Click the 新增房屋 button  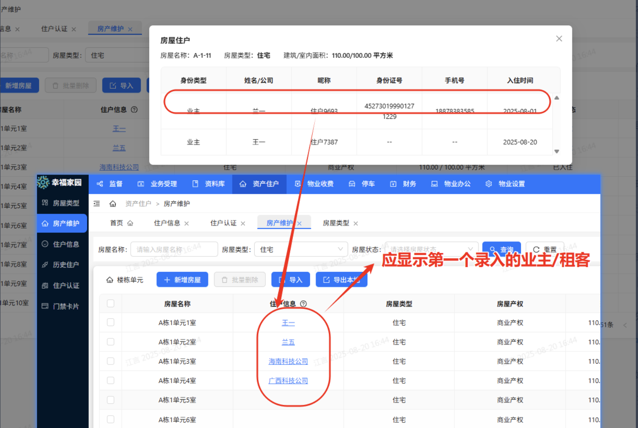(182, 280)
